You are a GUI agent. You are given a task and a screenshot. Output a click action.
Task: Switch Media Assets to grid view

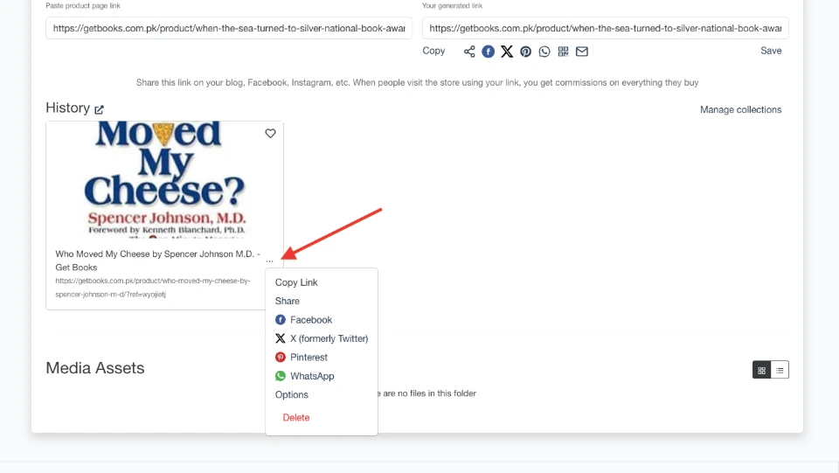pyautogui.click(x=762, y=370)
